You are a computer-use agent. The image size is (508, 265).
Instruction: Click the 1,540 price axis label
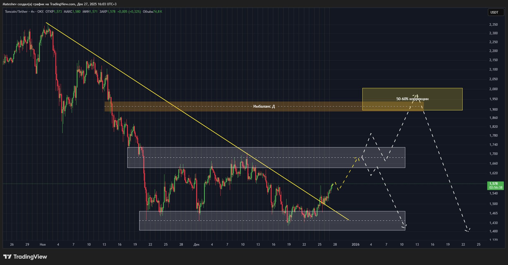tap(493, 193)
